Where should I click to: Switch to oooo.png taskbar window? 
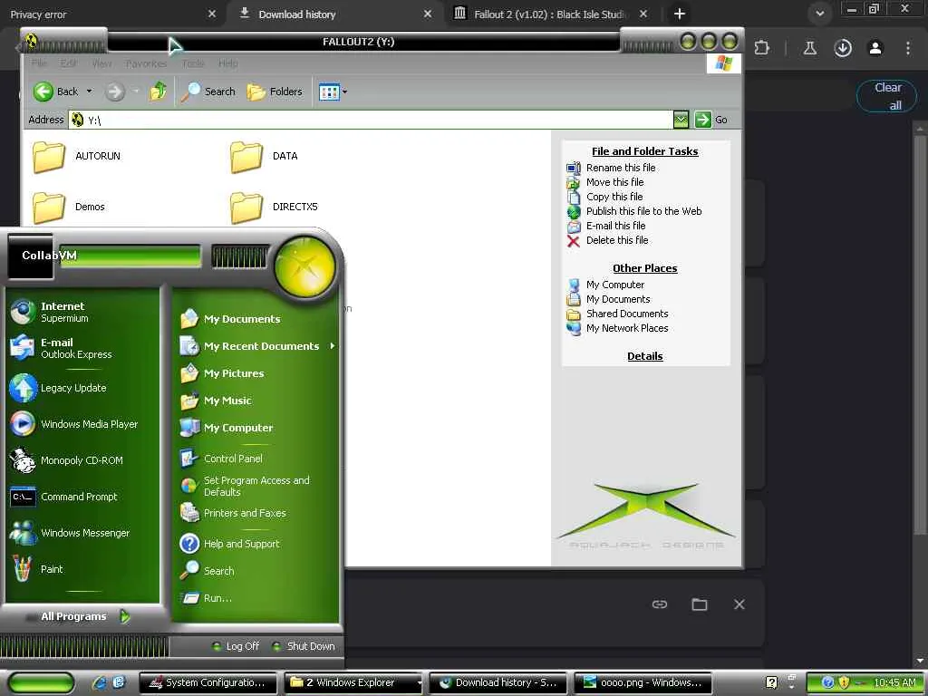pyautogui.click(x=643, y=683)
